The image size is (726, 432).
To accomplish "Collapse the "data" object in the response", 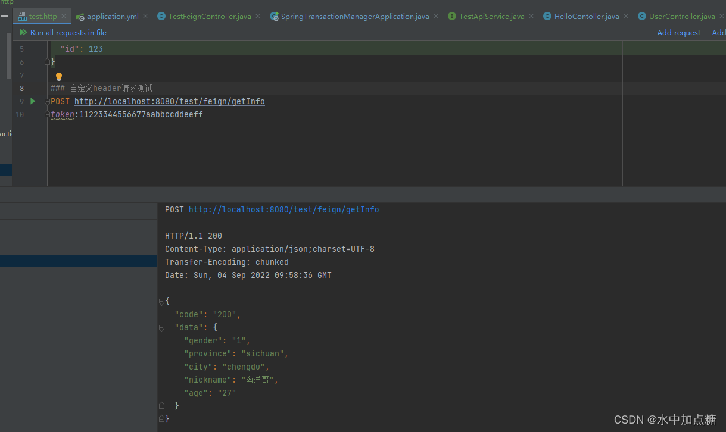I will click(161, 327).
